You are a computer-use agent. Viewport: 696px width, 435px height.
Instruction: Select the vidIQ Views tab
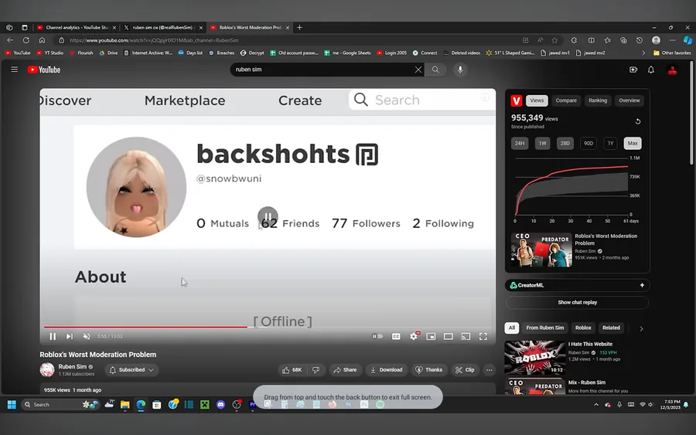coord(537,100)
